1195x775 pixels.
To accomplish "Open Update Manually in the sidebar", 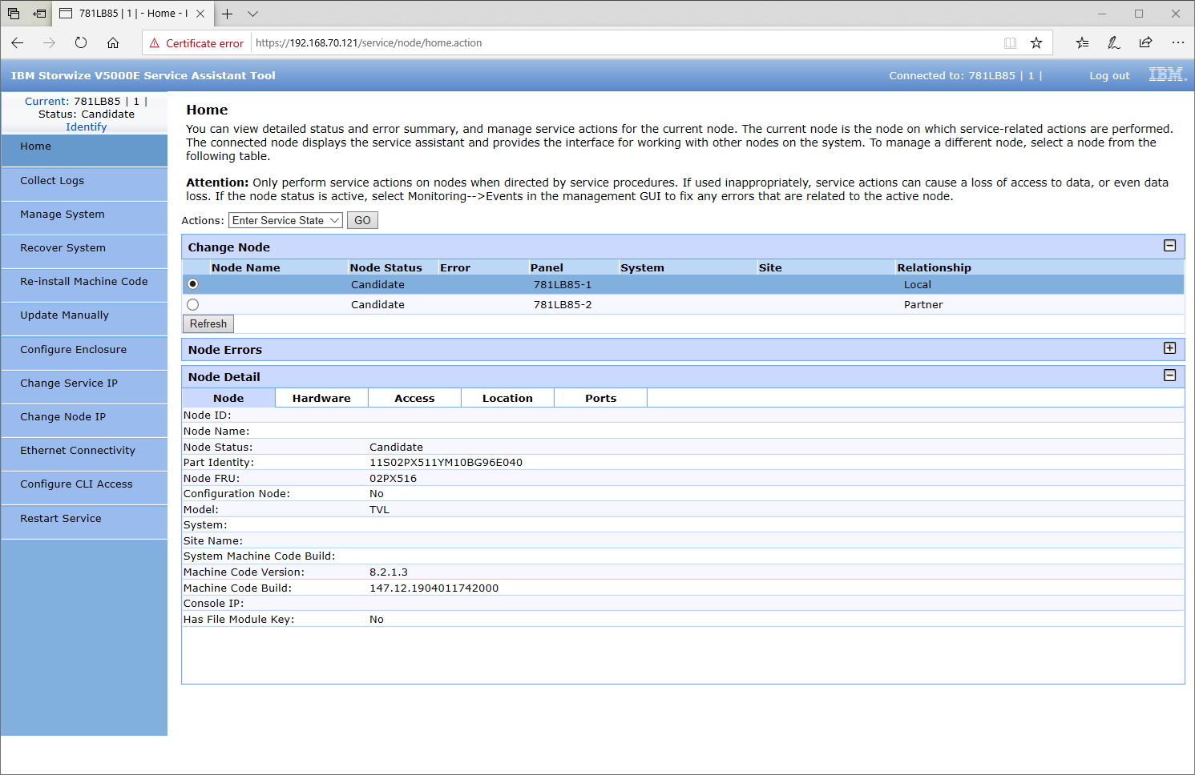I will click(x=84, y=319).
